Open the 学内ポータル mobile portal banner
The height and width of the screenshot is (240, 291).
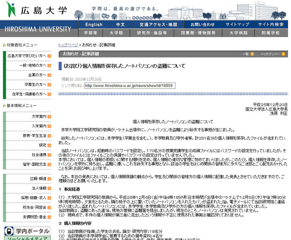coord(27,231)
